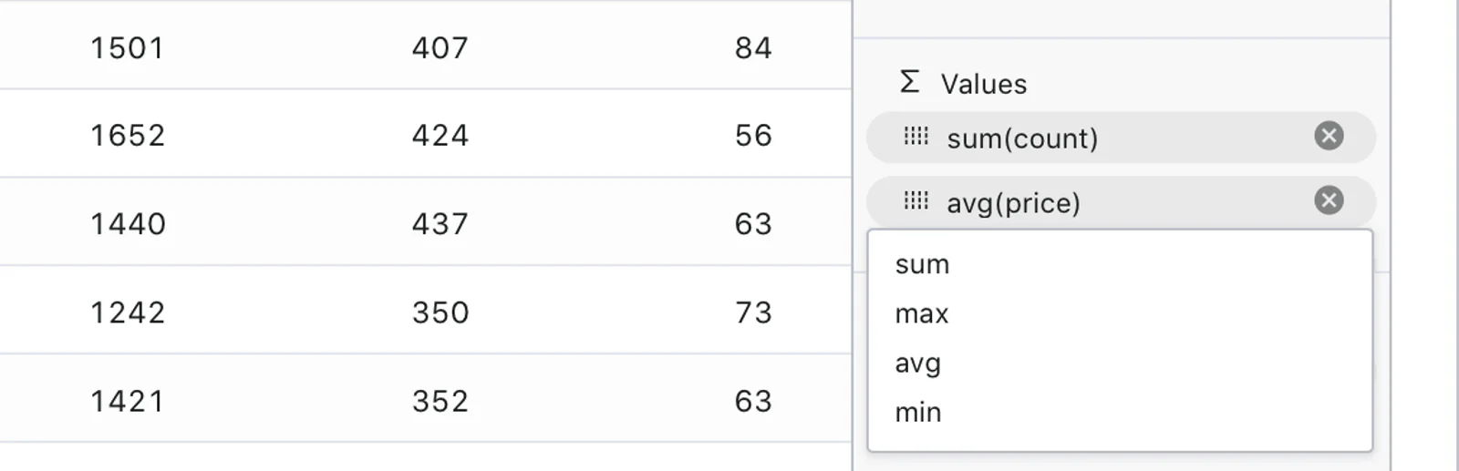Screen dimensions: 1459x471
Task: Grab the sum(count) drag handle icon
Action: (916, 137)
